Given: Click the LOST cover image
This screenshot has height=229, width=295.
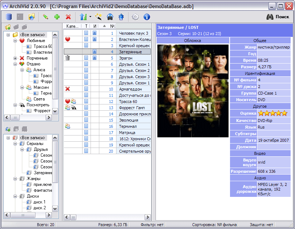Looking at the screenshot, I should pos(193,91).
